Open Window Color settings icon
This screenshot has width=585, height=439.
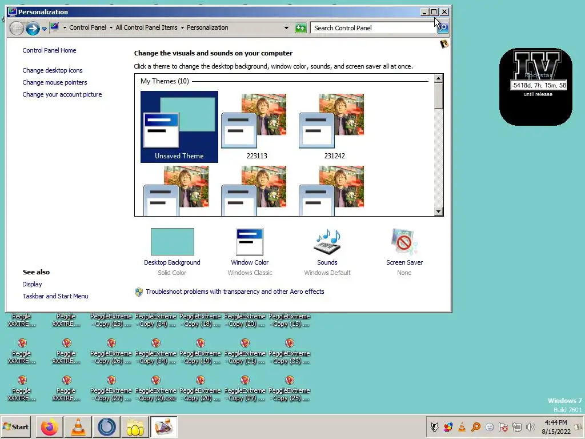pyautogui.click(x=250, y=242)
